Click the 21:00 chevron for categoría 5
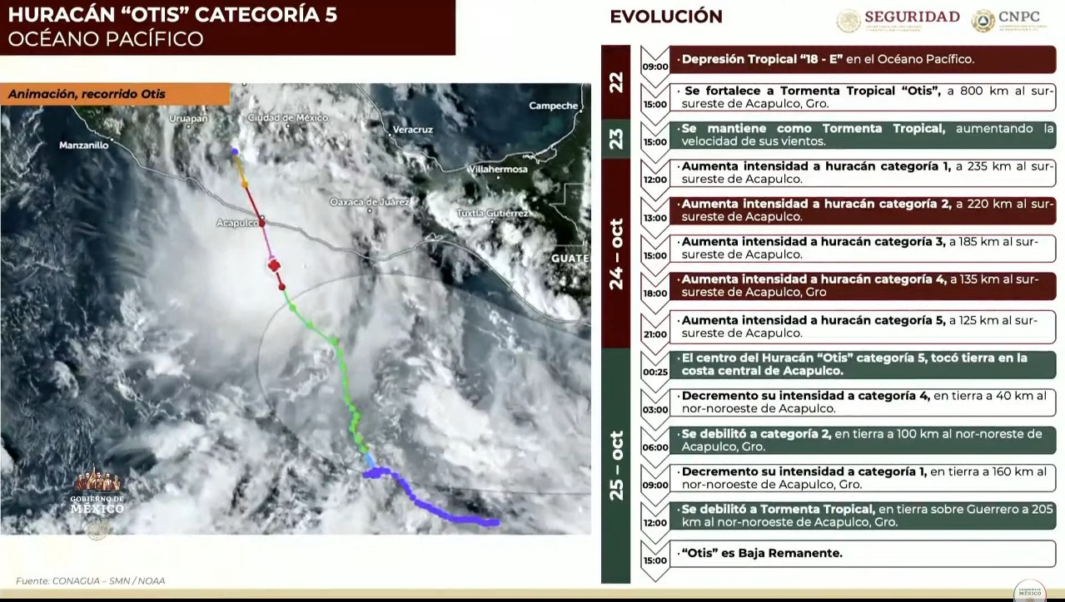Screen dimensions: 1065x602 coord(654,333)
